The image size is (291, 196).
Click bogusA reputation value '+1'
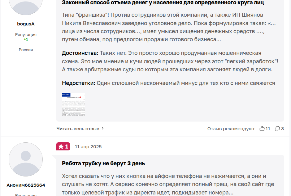pos(26,40)
